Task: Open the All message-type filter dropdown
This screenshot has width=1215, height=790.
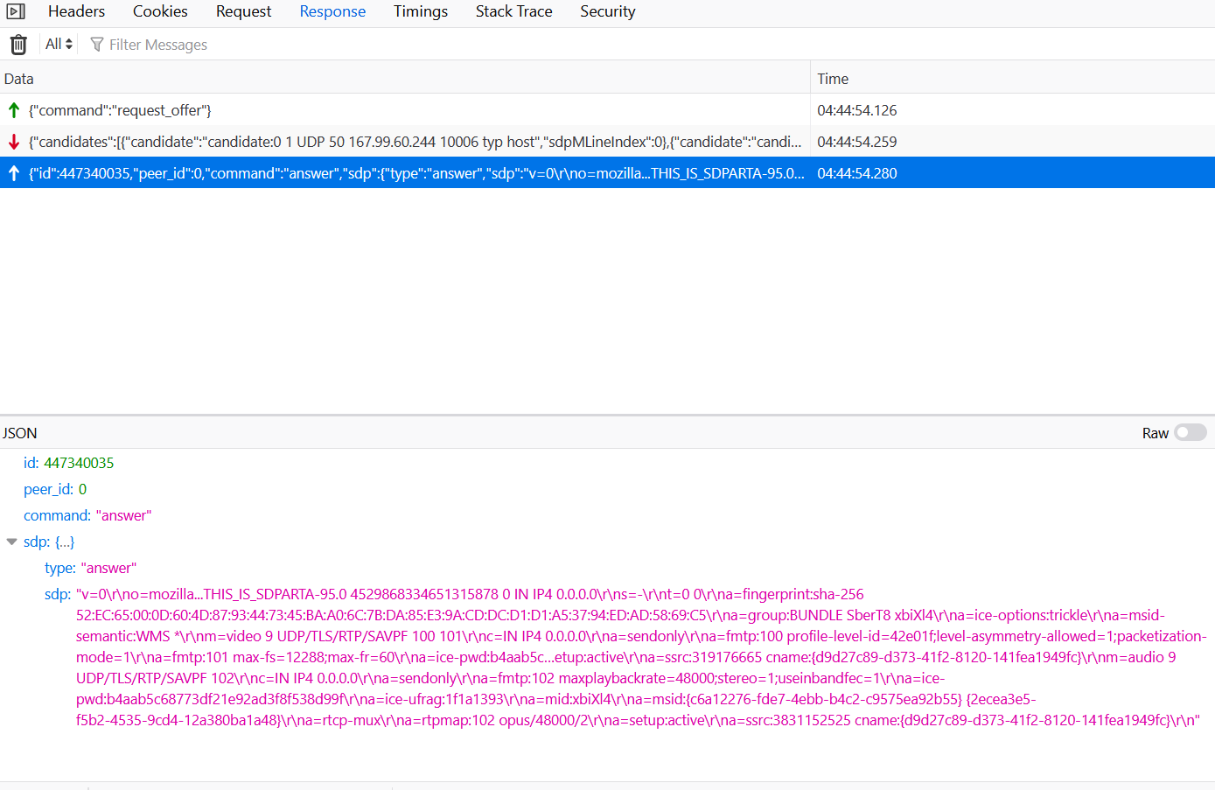Action: [x=58, y=44]
